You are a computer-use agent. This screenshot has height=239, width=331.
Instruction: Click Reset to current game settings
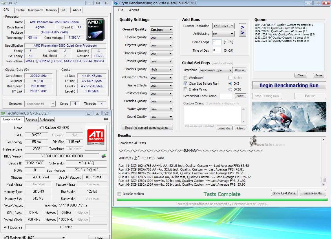tap(147, 128)
